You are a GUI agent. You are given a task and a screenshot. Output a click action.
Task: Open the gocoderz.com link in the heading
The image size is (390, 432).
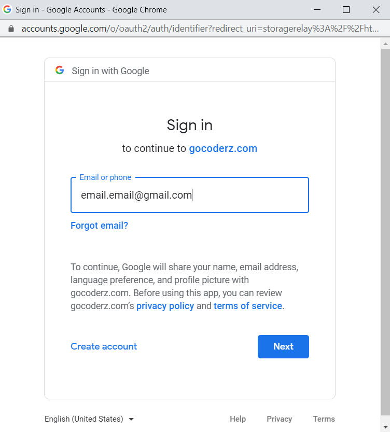223,148
